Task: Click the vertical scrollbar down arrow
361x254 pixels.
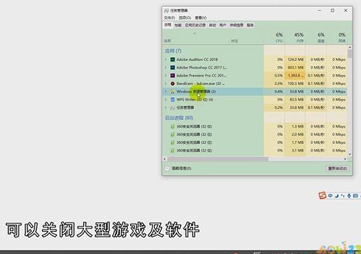Action: pos(350,154)
